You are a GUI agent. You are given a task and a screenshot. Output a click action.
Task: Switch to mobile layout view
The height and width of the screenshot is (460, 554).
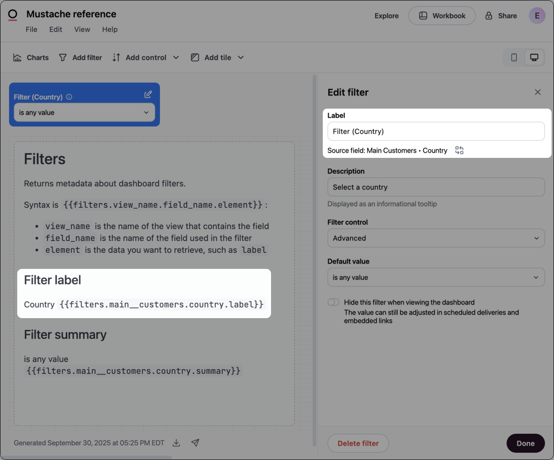tap(514, 57)
